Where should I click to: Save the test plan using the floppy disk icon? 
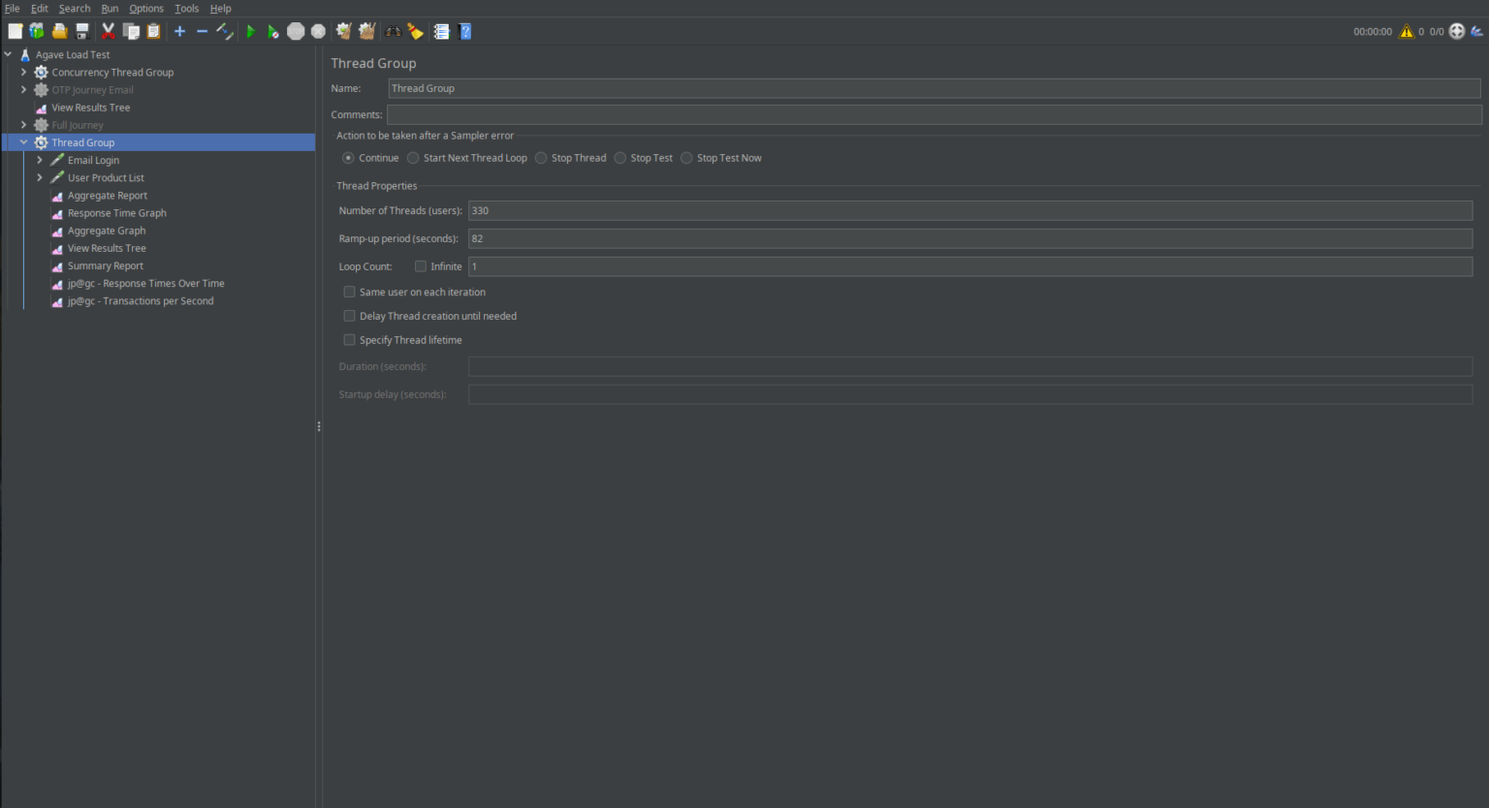[81, 30]
